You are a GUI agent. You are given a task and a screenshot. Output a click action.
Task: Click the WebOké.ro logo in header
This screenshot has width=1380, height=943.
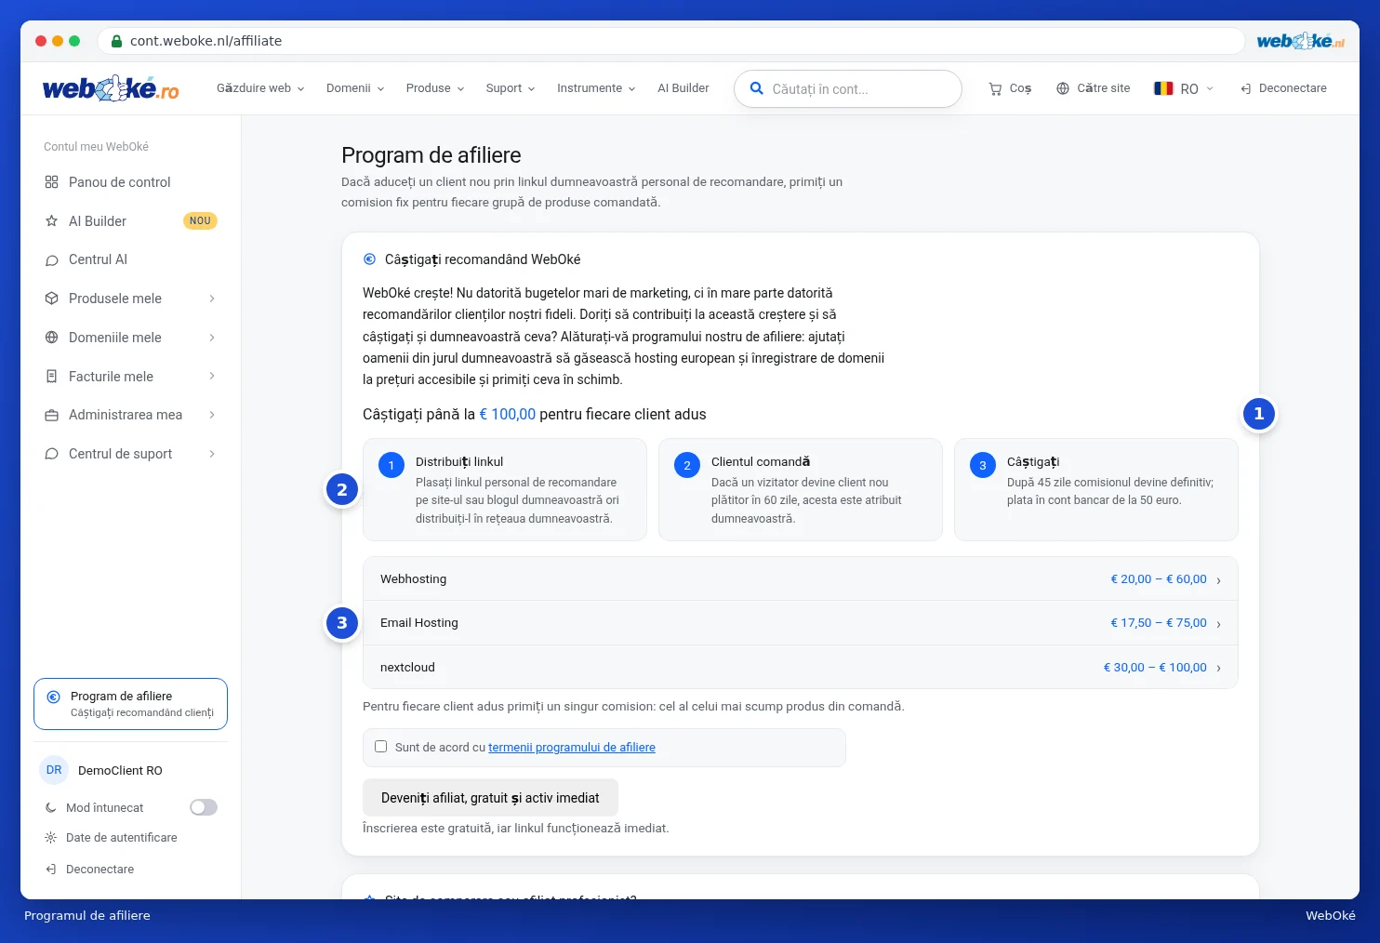coord(111,88)
